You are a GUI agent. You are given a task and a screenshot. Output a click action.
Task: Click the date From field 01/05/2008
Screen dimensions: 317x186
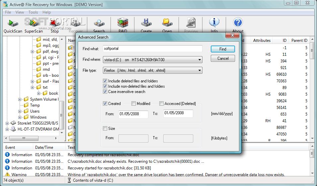coord(133,114)
